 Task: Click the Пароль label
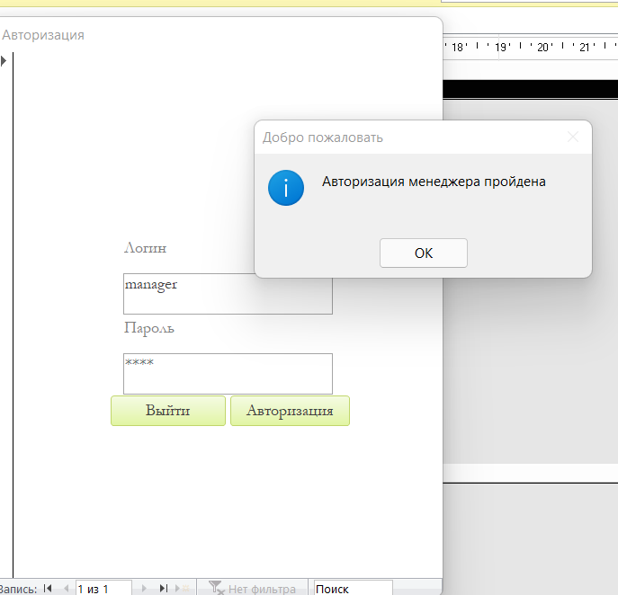pyautogui.click(x=149, y=328)
